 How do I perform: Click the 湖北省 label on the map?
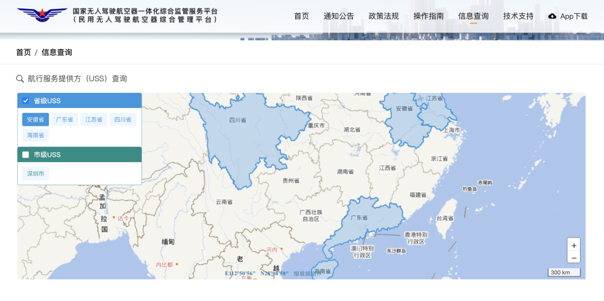coord(352,129)
